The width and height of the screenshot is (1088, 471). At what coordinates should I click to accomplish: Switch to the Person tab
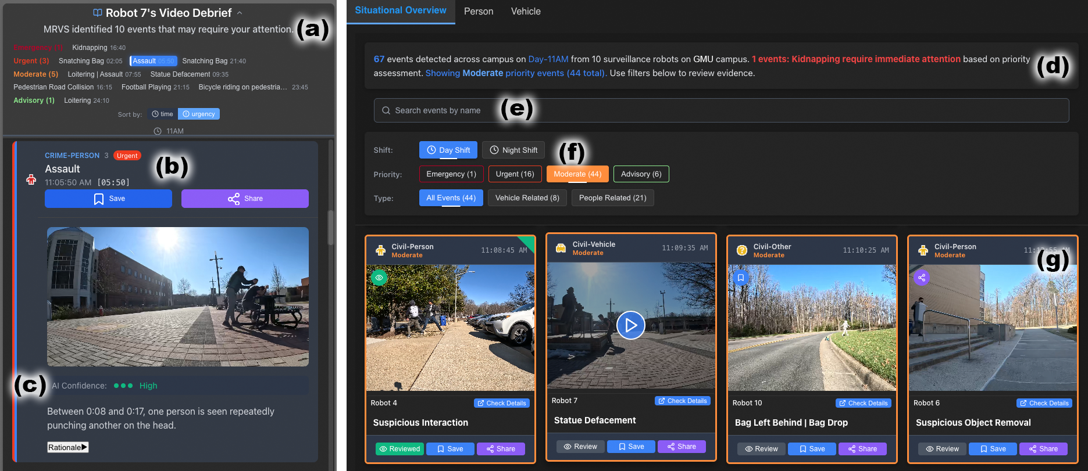pyautogui.click(x=478, y=12)
